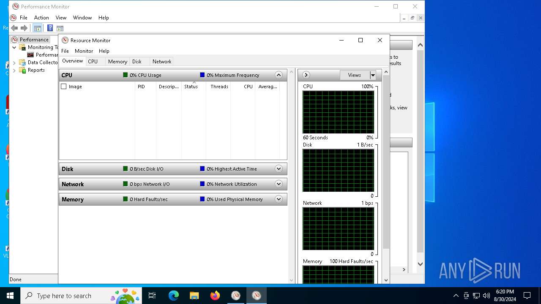
Task: Open network status tray icon
Action: click(476, 296)
